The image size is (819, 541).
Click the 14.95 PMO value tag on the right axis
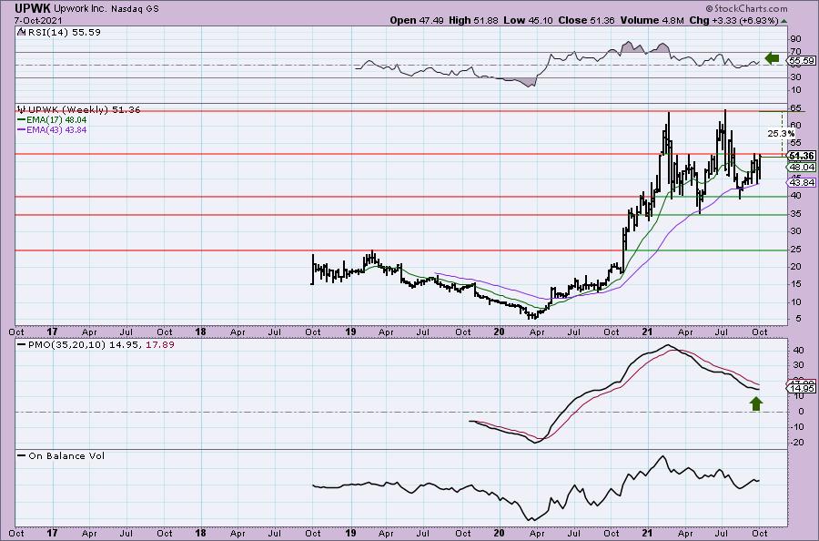[802, 388]
